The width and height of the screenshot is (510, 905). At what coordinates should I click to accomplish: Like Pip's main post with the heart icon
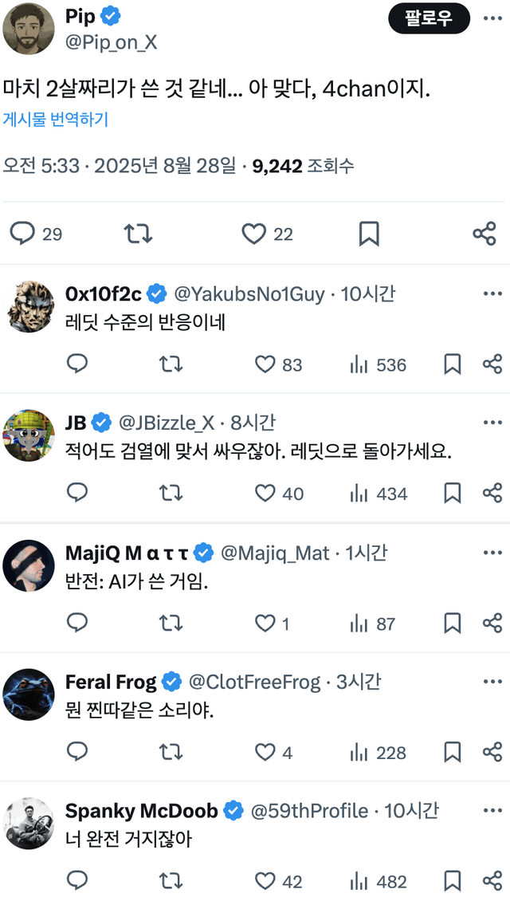tap(253, 234)
